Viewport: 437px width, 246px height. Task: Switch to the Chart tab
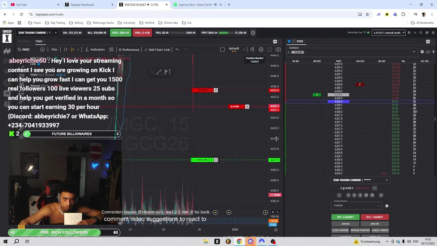pos(39,41)
